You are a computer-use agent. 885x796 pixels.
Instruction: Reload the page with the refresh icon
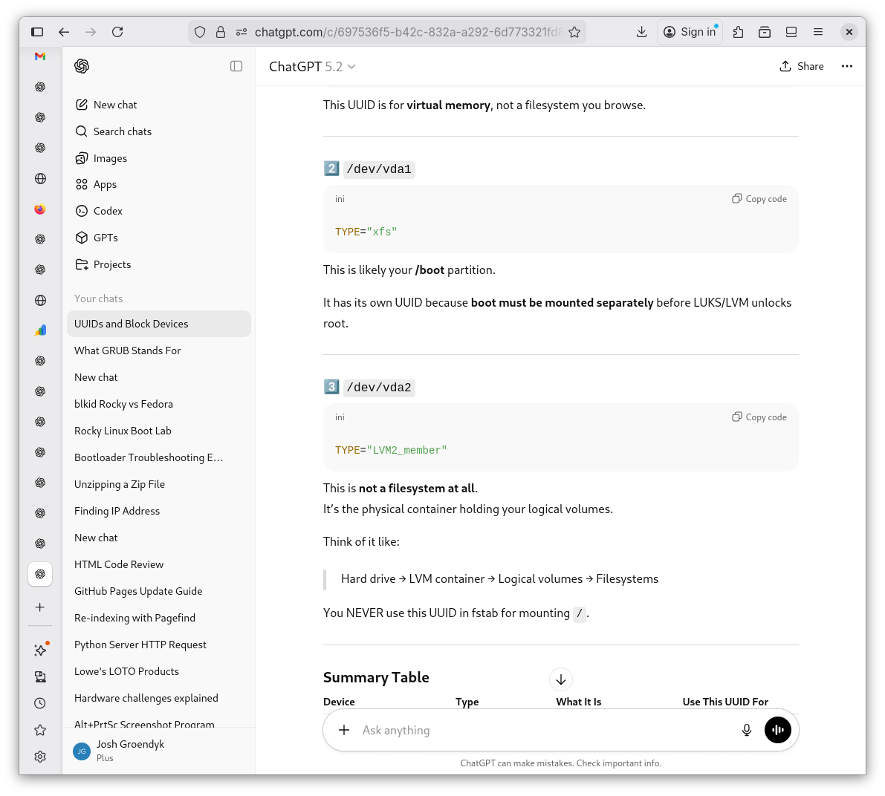tap(117, 32)
